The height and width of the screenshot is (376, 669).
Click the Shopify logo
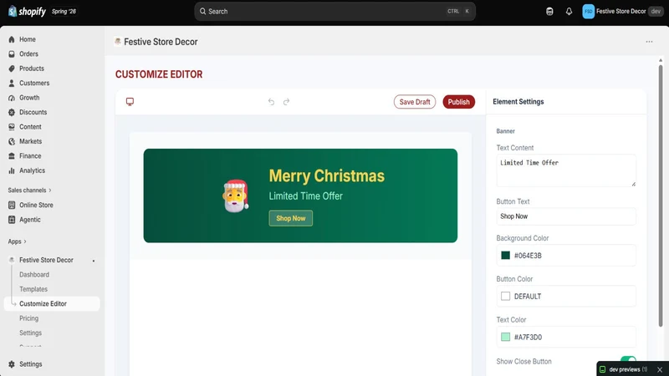pyautogui.click(x=27, y=12)
